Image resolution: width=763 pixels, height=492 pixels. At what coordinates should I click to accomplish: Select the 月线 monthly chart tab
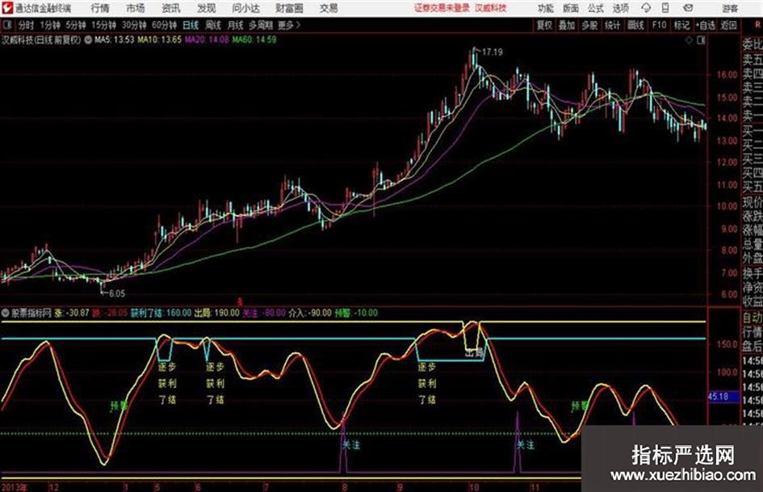point(235,25)
